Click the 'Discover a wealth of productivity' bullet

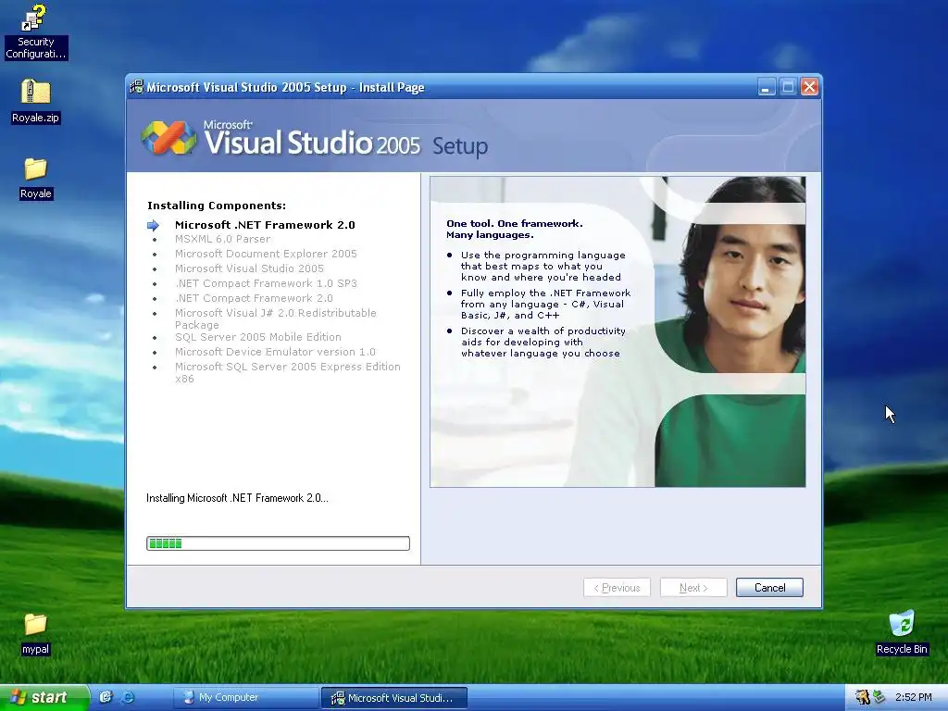[x=543, y=343]
